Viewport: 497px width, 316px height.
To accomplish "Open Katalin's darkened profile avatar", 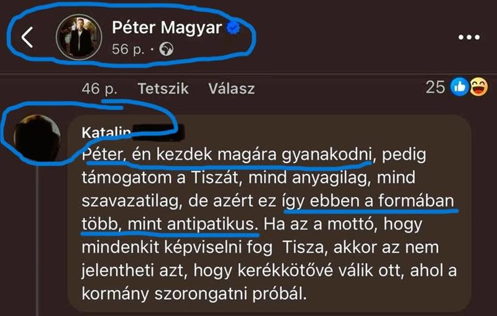I will pos(37,138).
